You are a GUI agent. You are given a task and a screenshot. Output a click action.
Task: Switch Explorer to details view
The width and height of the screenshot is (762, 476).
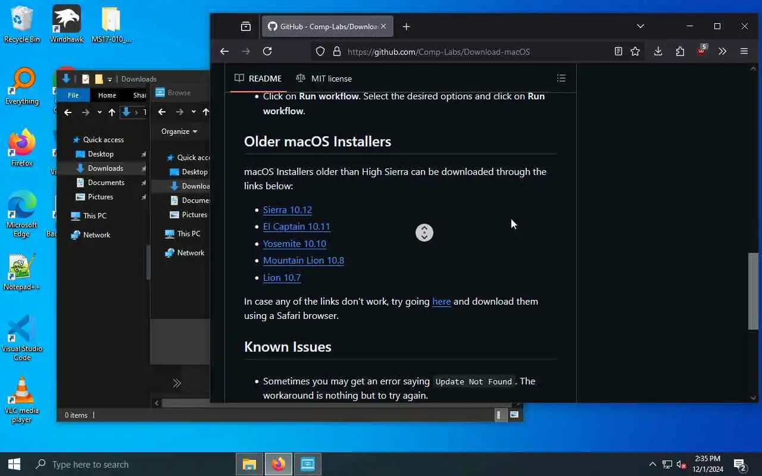(499, 415)
